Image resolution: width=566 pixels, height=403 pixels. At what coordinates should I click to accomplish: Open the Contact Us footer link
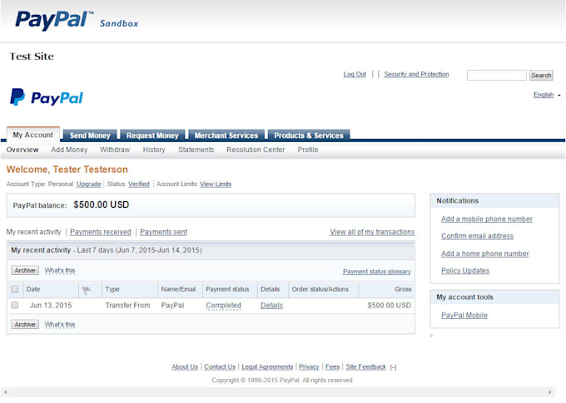coord(220,367)
